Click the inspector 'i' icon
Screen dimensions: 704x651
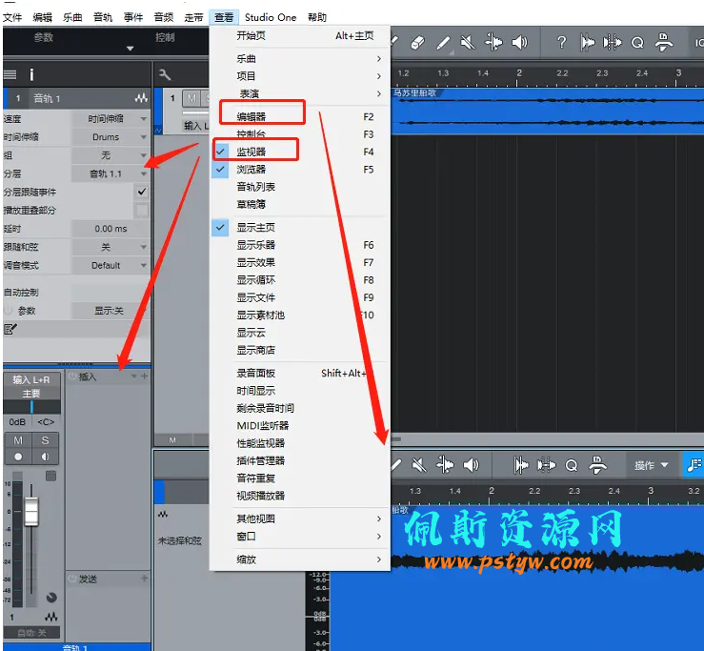31,74
